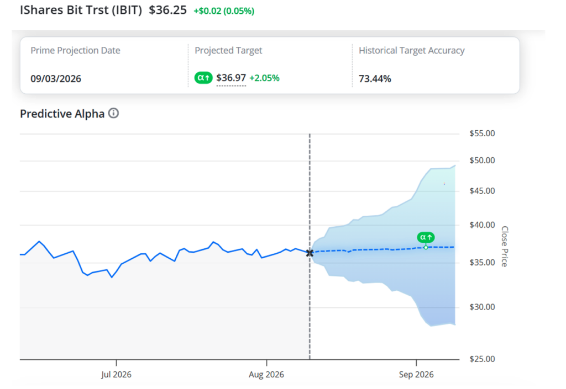
Task: Click the $40.00 axis label
Action: click(x=482, y=225)
